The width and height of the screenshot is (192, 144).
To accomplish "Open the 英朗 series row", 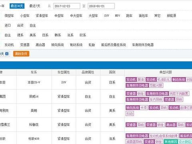I will [x=34, y=110].
